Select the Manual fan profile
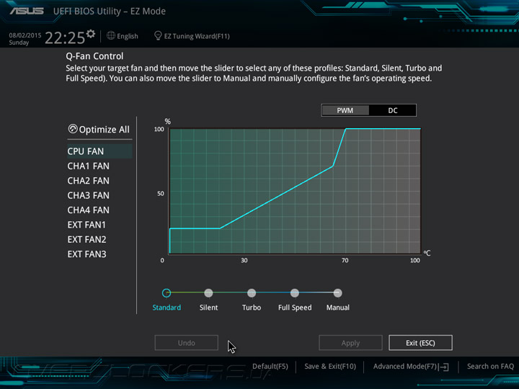The image size is (519, 389). pyautogui.click(x=337, y=293)
